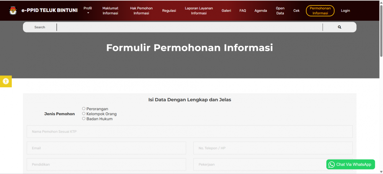The image size is (383, 174).
Task: Select the Badan Hukum radio option
Action: click(x=84, y=119)
